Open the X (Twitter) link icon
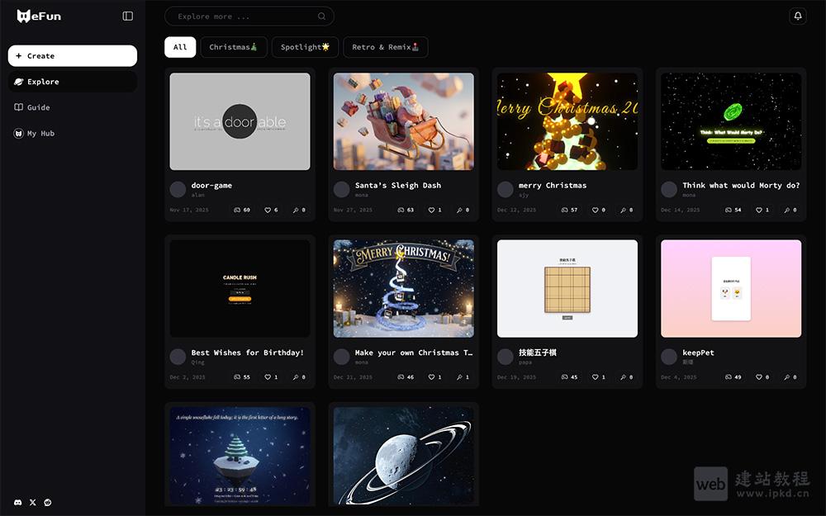Viewport: 826px width, 516px height. [33, 502]
